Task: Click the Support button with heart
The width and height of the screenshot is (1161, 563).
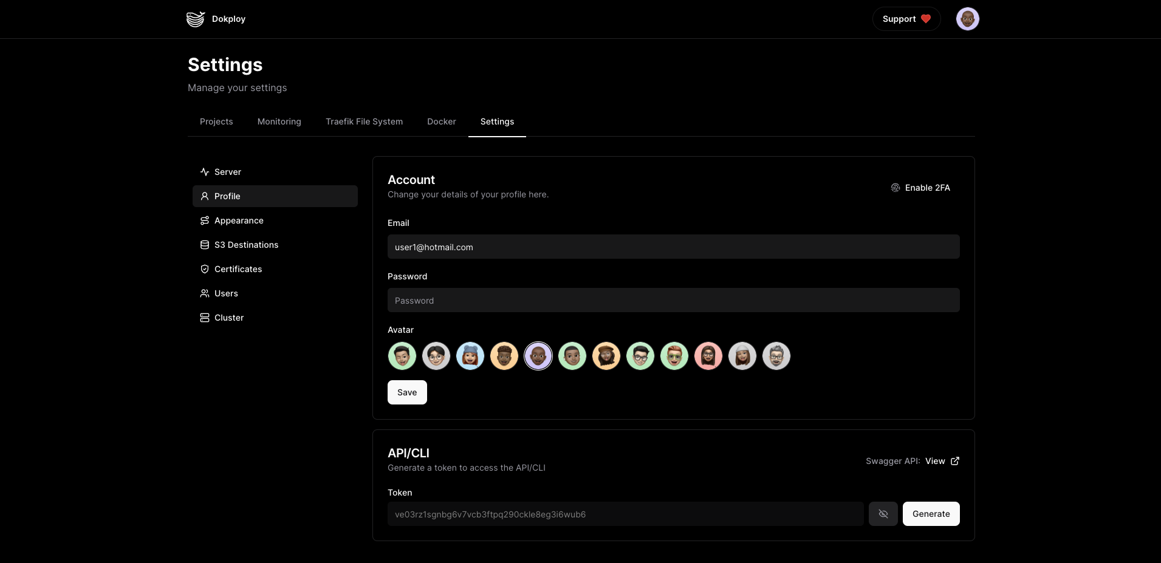Action: 906,19
